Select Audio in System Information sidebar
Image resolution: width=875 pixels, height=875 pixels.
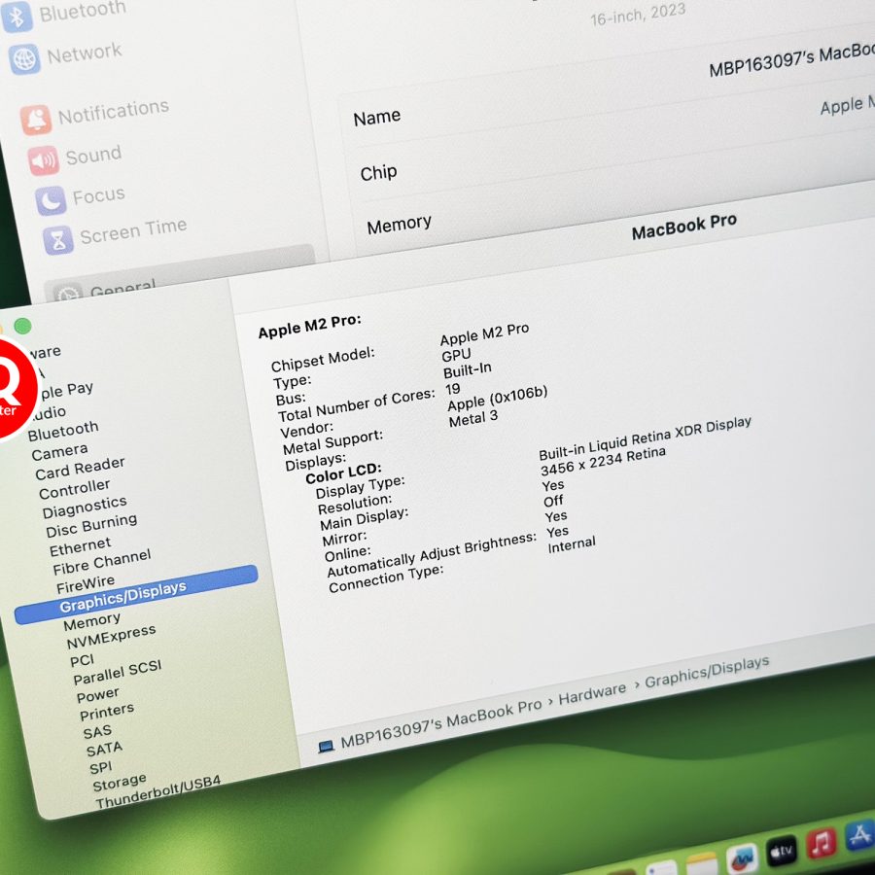(x=50, y=413)
